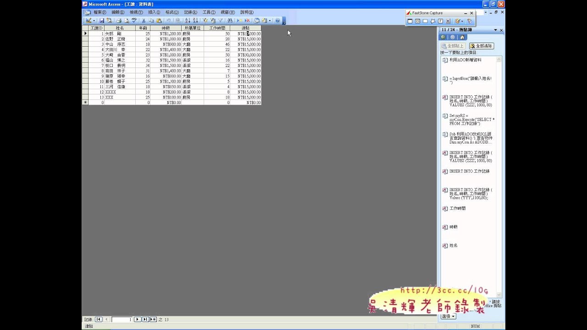
Task: Click the 全部清除 (Clear All) button
Action: [x=482, y=46]
